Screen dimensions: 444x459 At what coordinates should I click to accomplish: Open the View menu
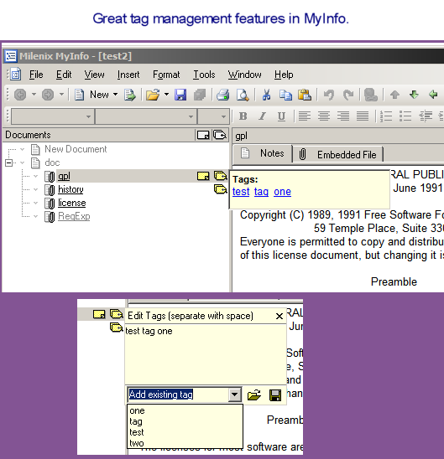coord(95,75)
